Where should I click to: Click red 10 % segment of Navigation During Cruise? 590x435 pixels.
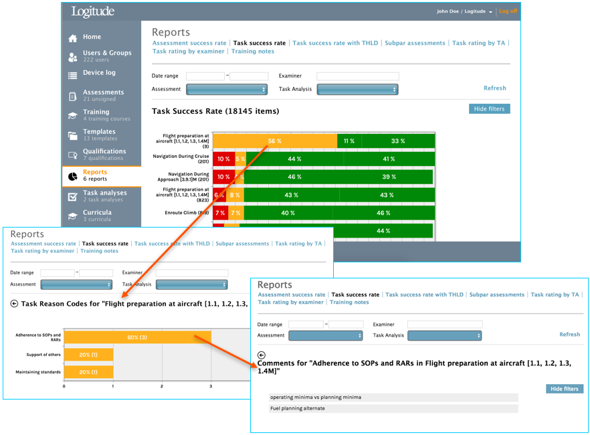[224, 159]
